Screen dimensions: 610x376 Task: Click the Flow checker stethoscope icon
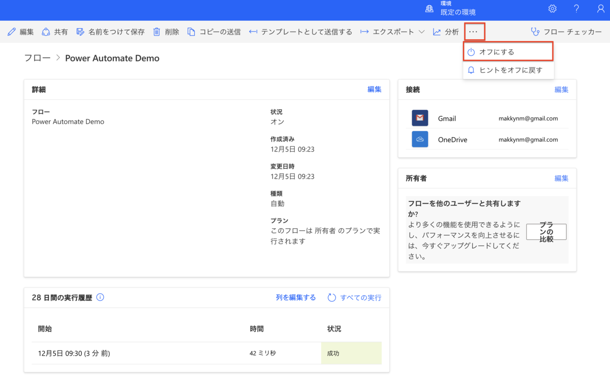click(x=535, y=32)
